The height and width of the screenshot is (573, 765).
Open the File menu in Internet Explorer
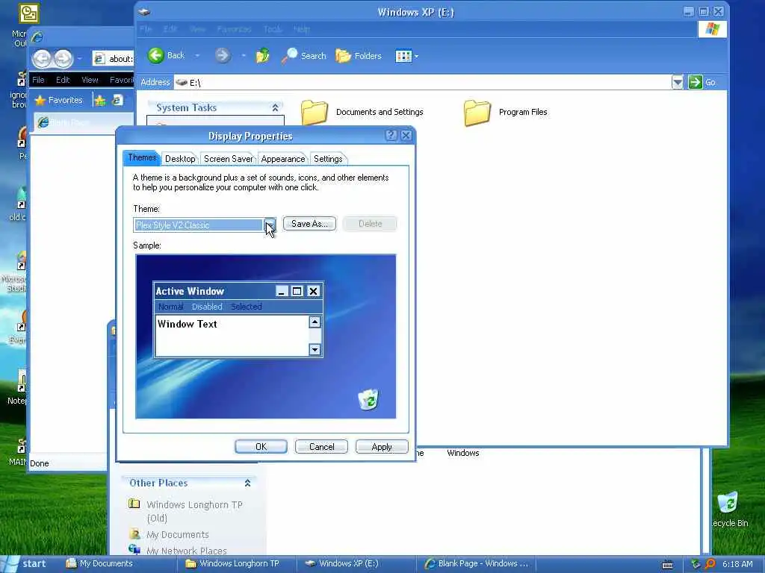(x=38, y=80)
